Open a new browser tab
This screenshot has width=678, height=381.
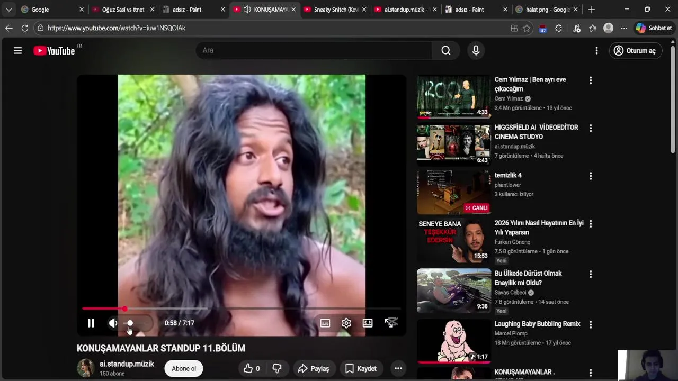(592, 10)
